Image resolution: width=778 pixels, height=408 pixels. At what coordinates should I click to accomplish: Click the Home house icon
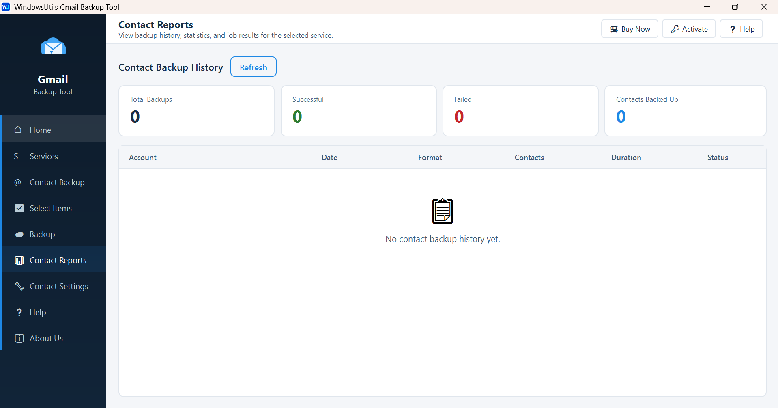pyautogui.click(x=18, y=130)
